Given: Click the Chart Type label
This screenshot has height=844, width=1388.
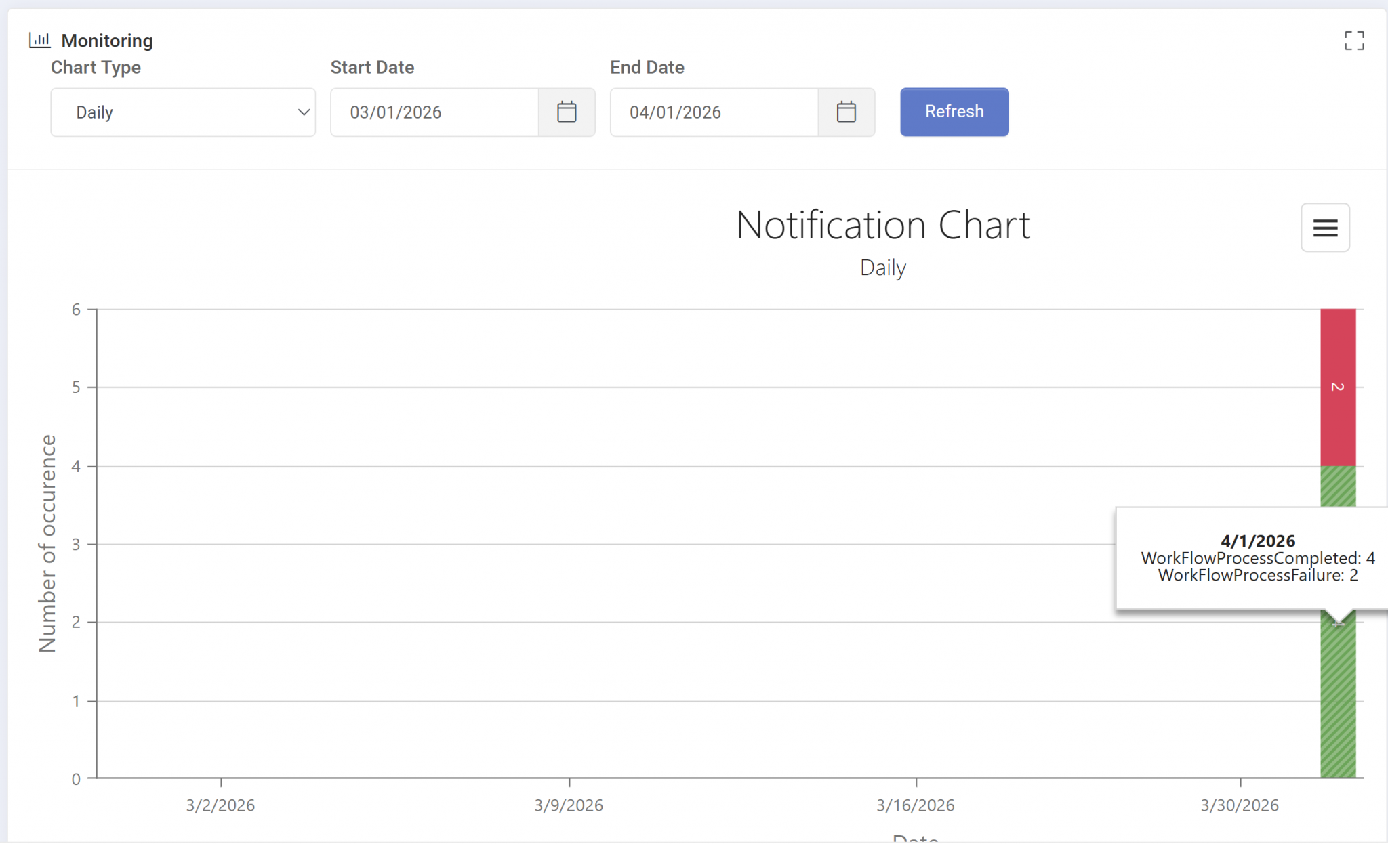Looking at the screenshot, I should point(96,67).
